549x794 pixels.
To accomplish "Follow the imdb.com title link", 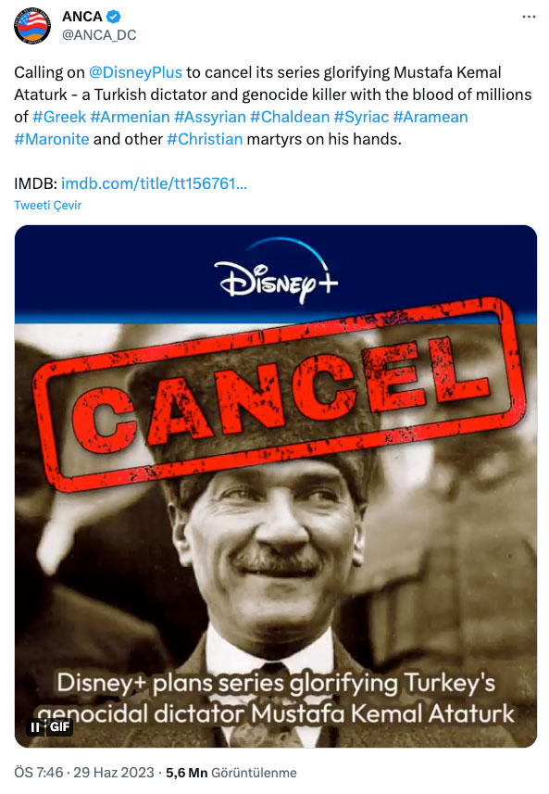I will click(x=154, y=183).
